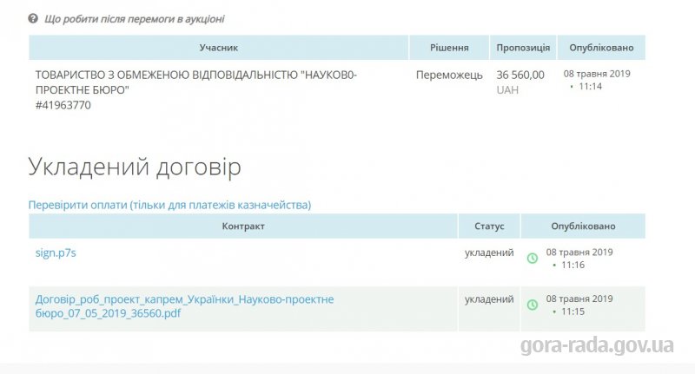Click 'Опубліковано' header in participant table
This screenshot has height=374, width=695.
click(601, 48)
